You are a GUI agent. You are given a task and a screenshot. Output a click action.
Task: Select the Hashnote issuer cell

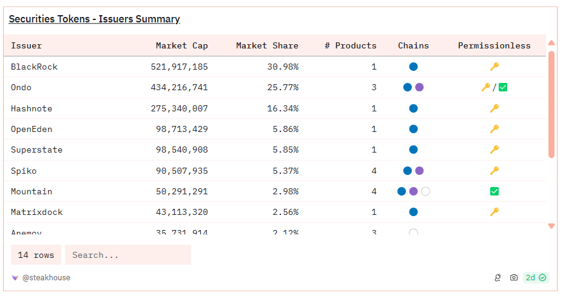(x=32, y=108)
